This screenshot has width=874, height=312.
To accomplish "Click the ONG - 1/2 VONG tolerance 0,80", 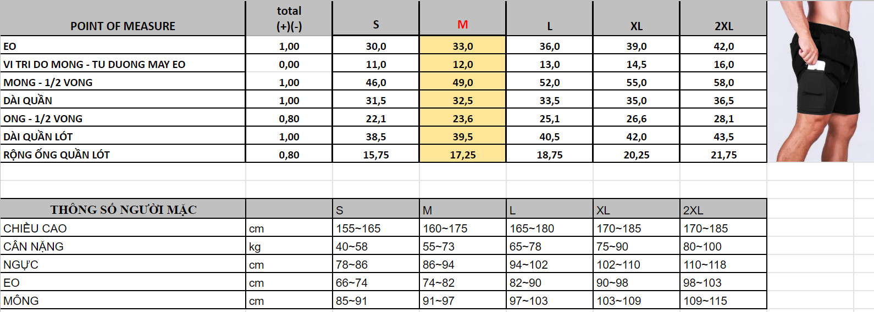I will click(x=289, y=118).
